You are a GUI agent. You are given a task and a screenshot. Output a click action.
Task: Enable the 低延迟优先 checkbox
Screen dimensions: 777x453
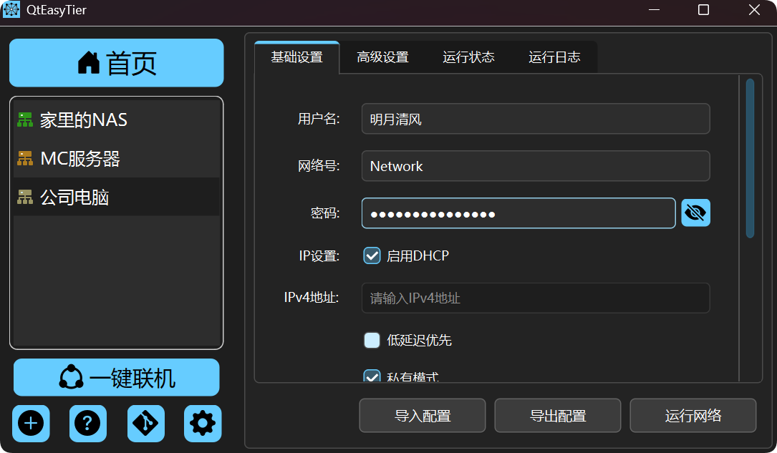tap(372, 341)
